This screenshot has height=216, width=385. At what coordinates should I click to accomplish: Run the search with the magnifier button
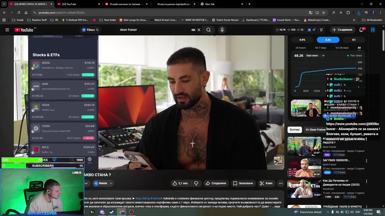tap(208, 30)
